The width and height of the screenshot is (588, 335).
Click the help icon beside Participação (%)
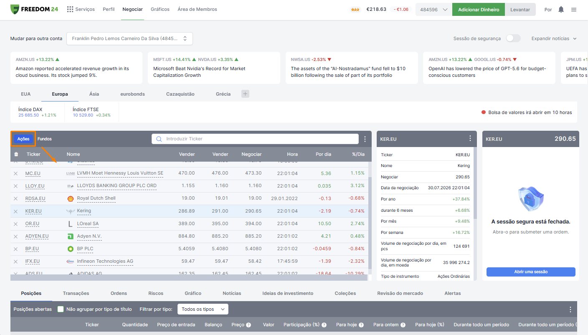[x=324, y=325]
